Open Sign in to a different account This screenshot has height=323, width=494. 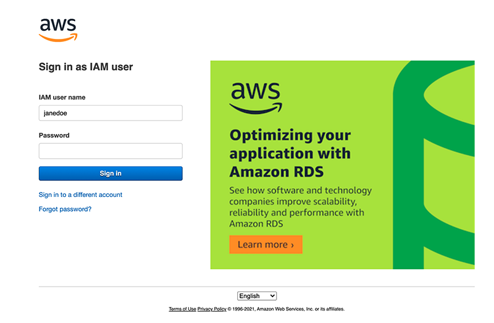80,195
